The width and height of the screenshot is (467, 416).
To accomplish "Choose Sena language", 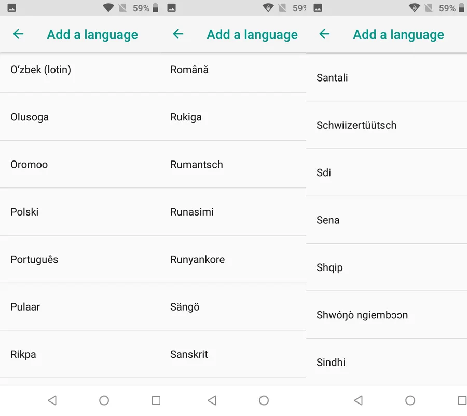I will click(x=387, y=220).
